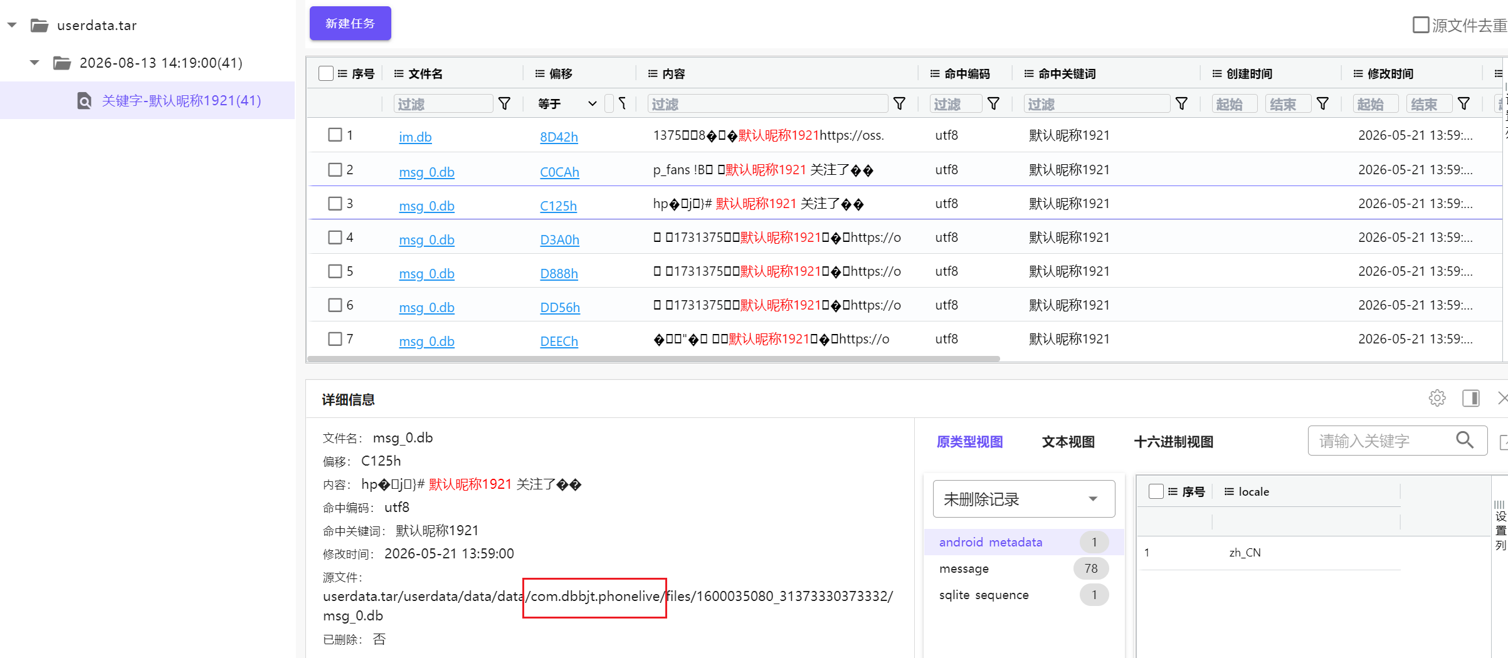
Task: Check the row 7 checkbox for offset DEECh
Action: pos(335,338)
